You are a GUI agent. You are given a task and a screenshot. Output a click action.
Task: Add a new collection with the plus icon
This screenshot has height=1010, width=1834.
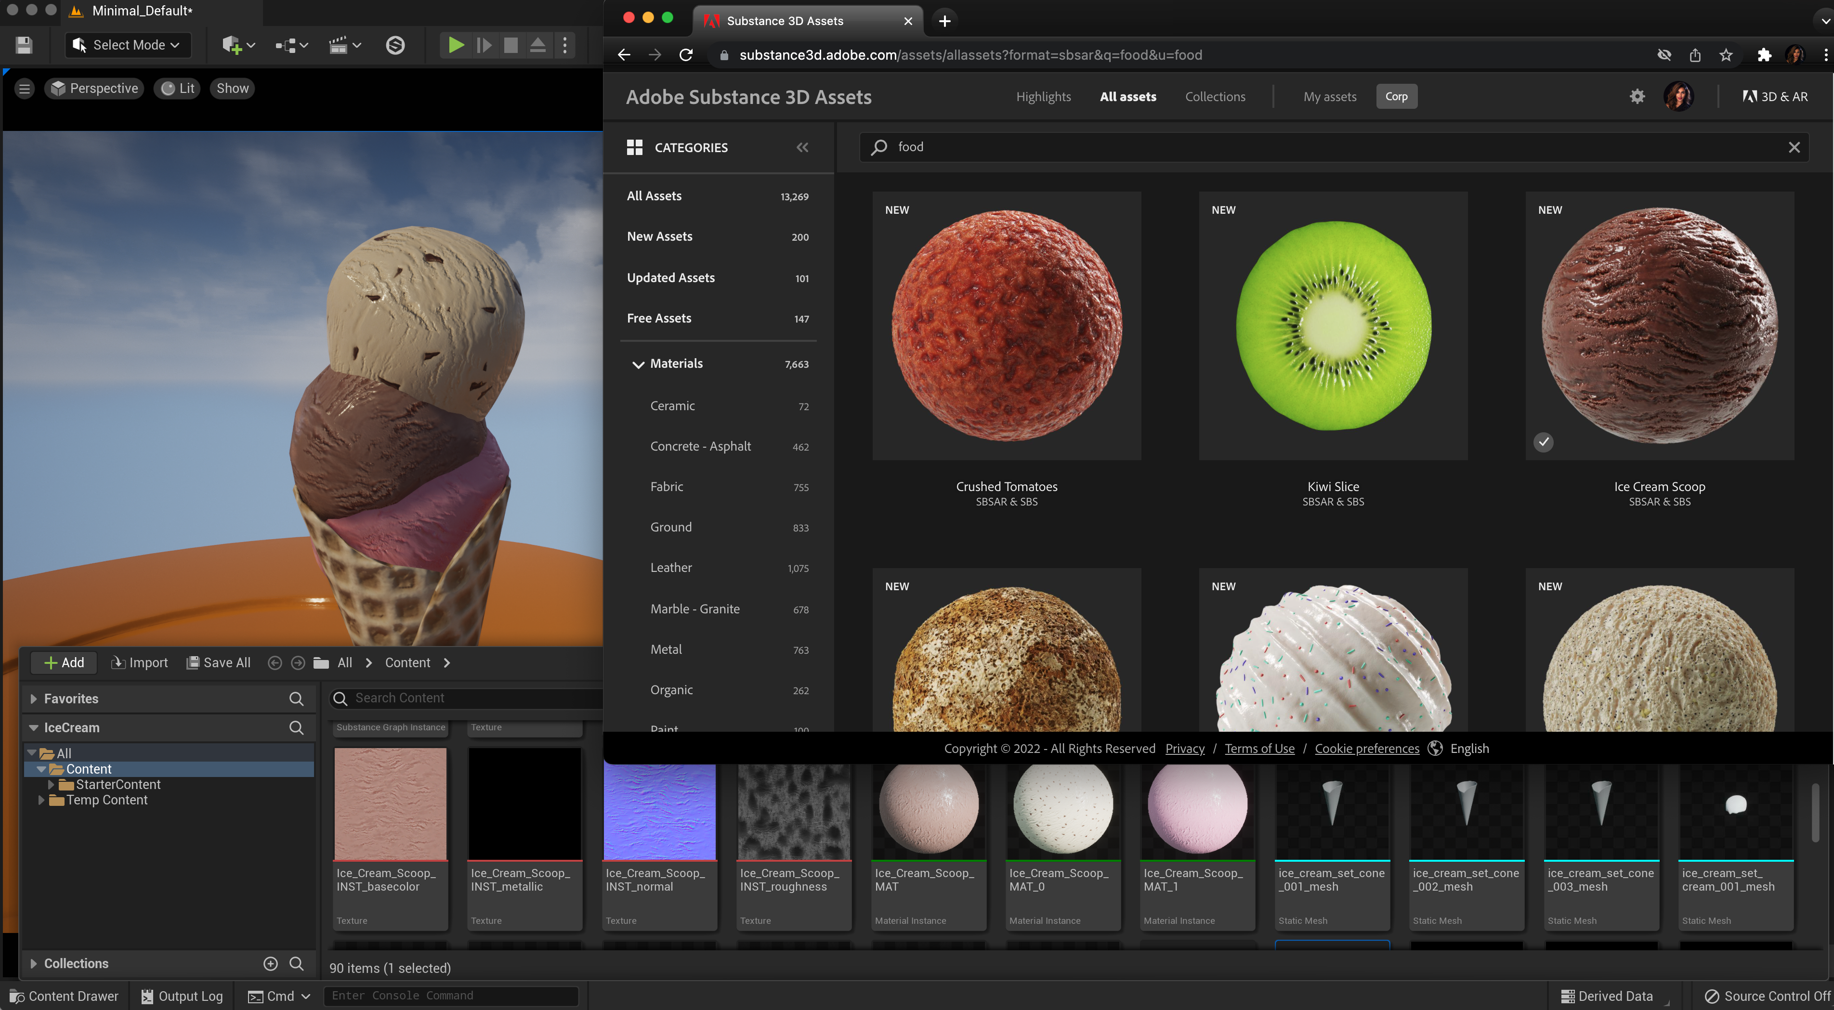click(270, 963)
